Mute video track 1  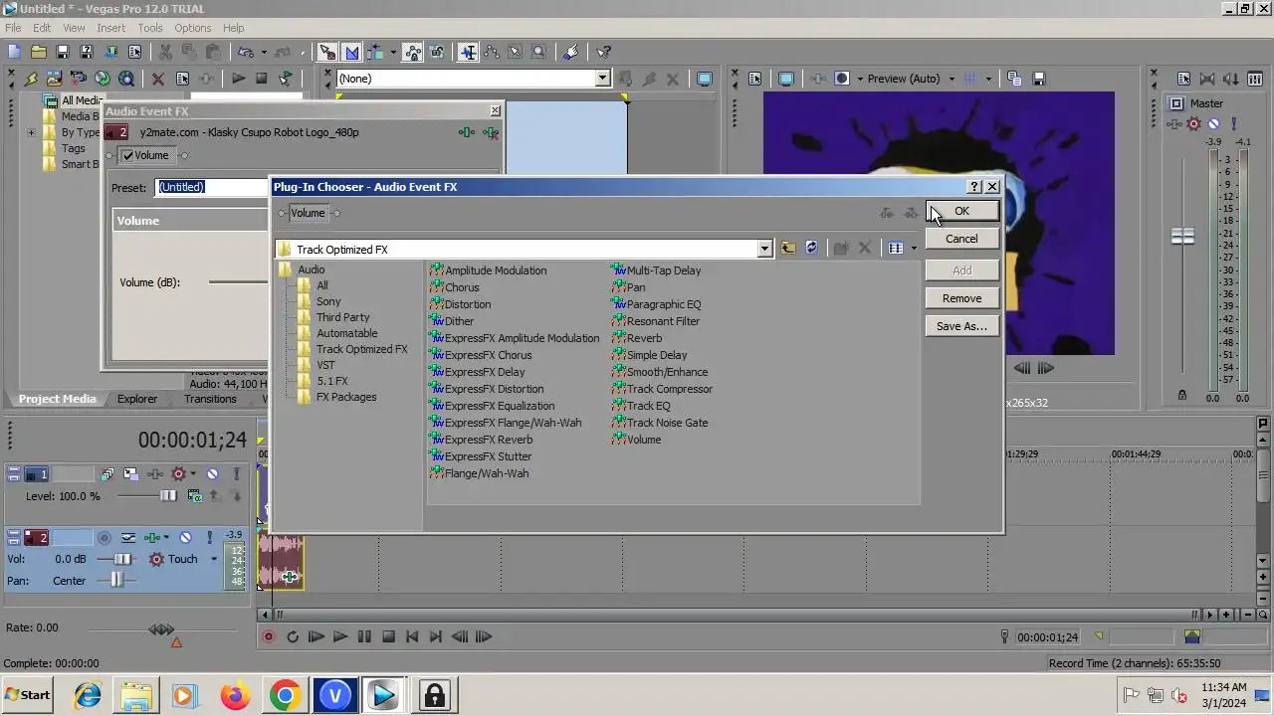(212, 474)
